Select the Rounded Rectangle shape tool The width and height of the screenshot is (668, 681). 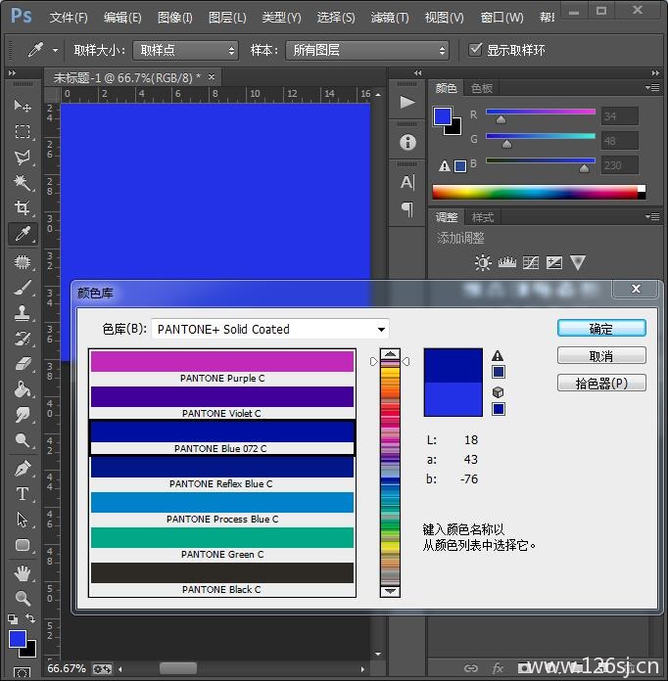click(x=23, y=545)
